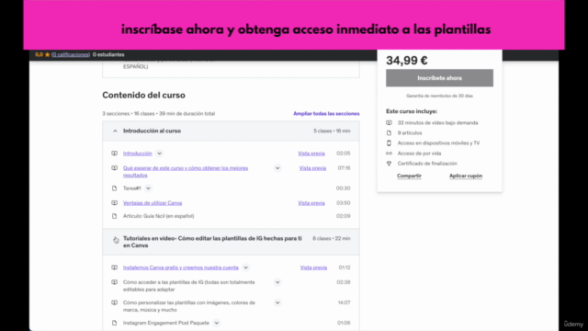The height and width of the screenshot is (331, 588).
Task: Click the 5 clases • 16 min label
Action: (x=332, y=131)
